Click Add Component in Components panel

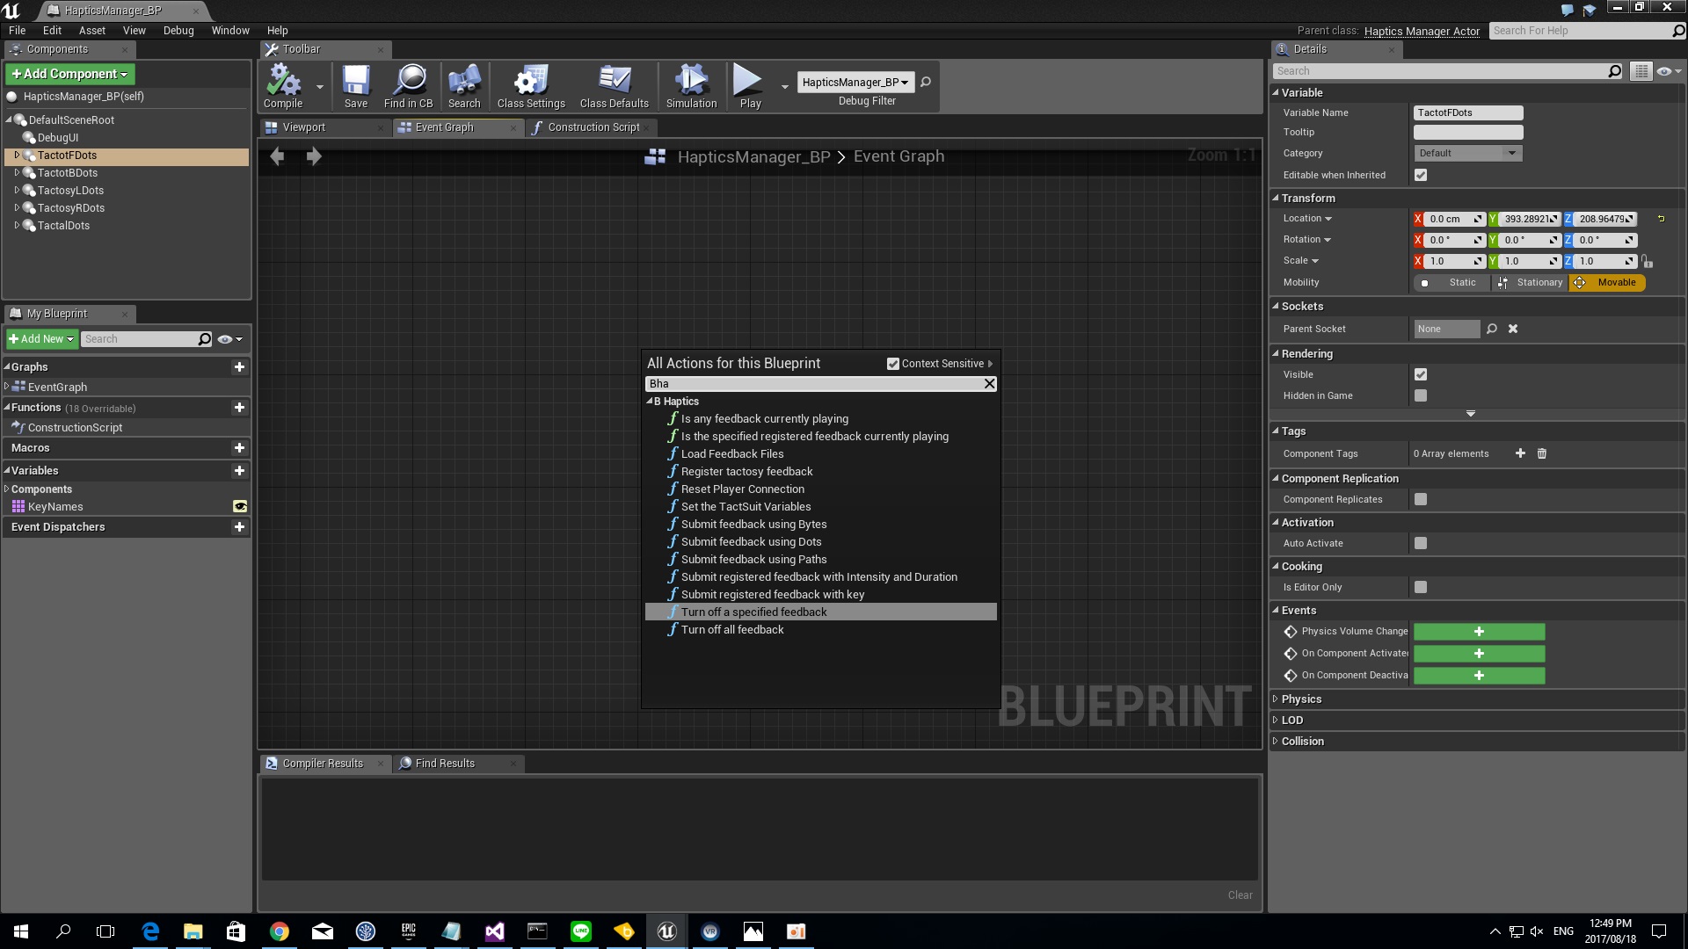tap(69, 74)
